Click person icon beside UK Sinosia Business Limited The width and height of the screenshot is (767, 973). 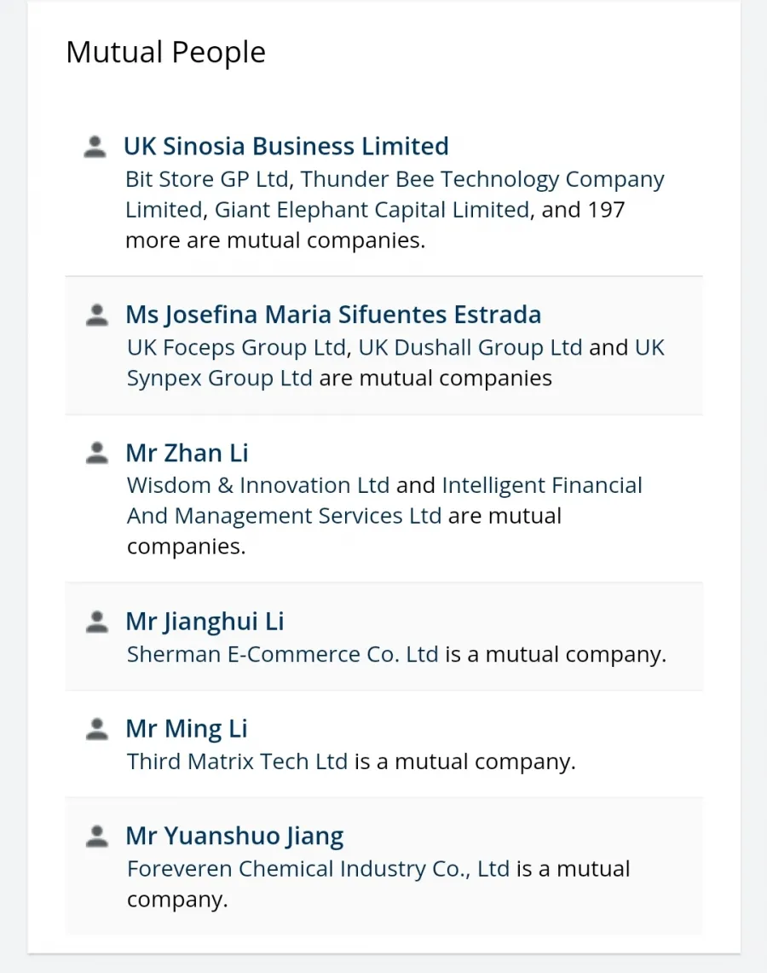[95, 147]
